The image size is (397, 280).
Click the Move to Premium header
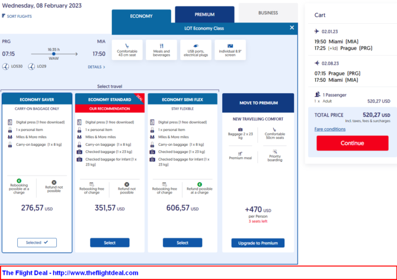[x=258, y=103]
